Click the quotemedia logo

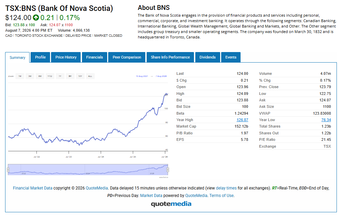(x=171, y=204)
